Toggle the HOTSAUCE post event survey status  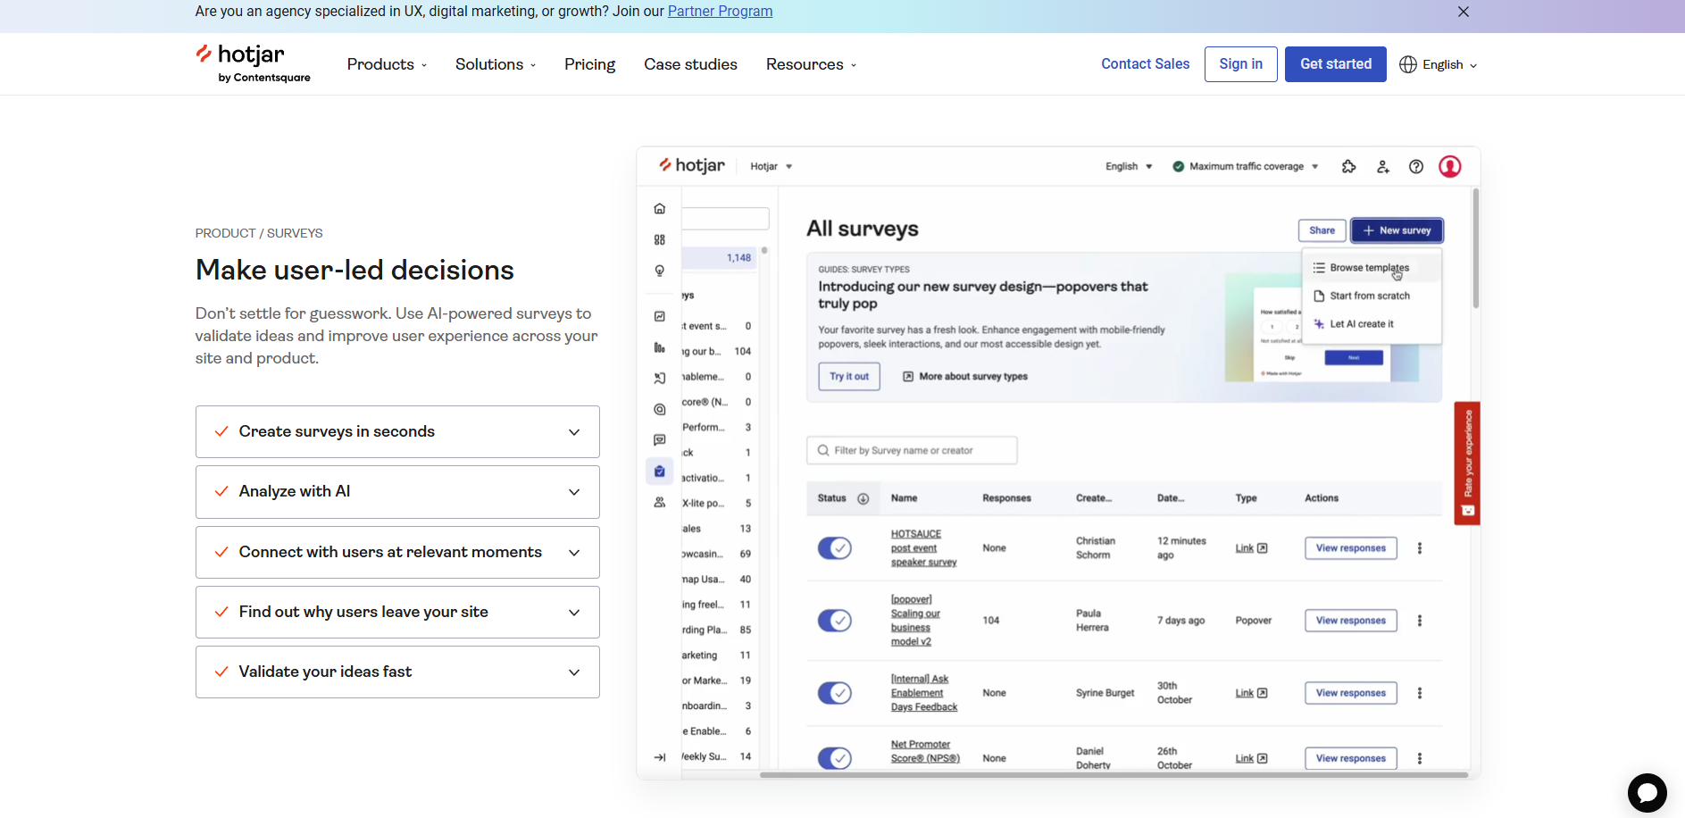coord(835,548)
